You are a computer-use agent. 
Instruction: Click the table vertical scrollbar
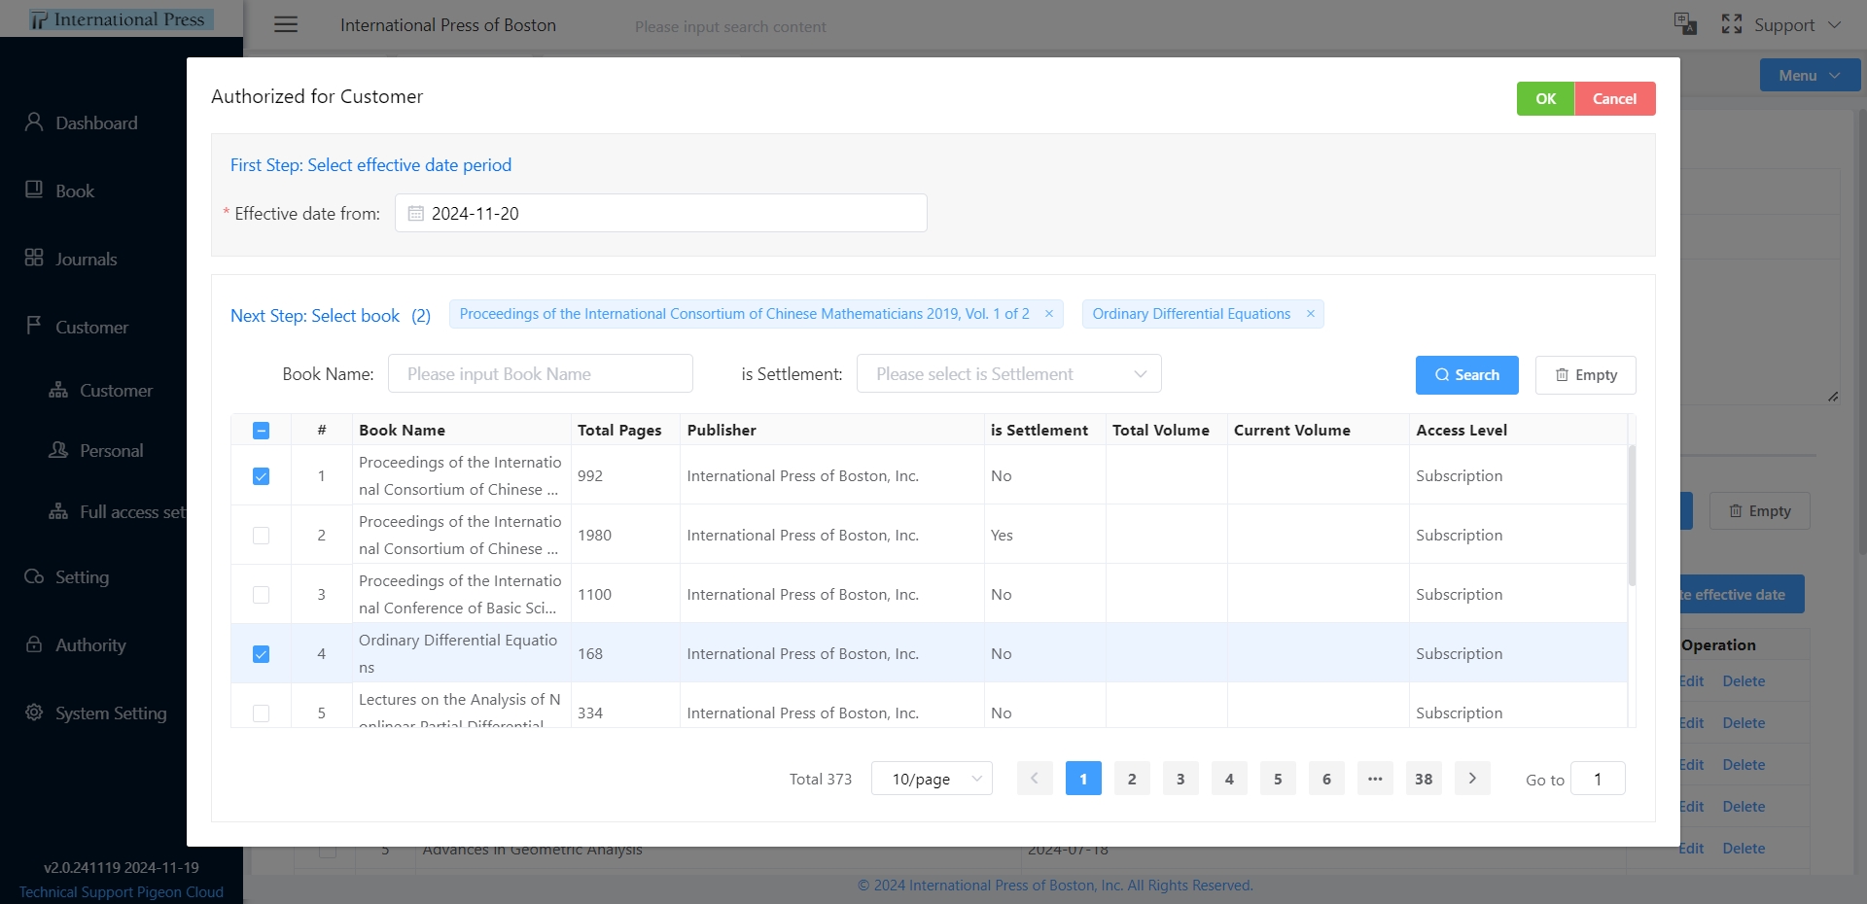click(1632, 515)
